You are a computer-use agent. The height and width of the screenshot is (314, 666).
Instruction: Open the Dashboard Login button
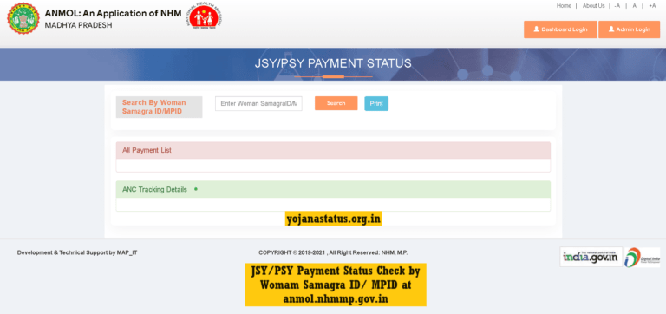[560, 29]
